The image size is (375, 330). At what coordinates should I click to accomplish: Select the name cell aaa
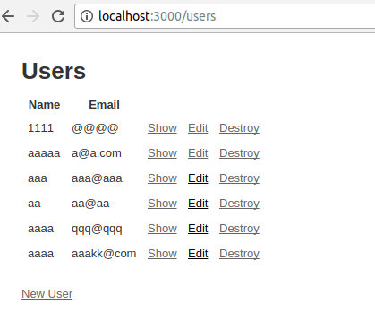click(x=38, y=178)
